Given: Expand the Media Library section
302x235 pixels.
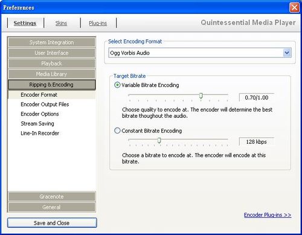Looking at the screenshot, I should point(51,74).
